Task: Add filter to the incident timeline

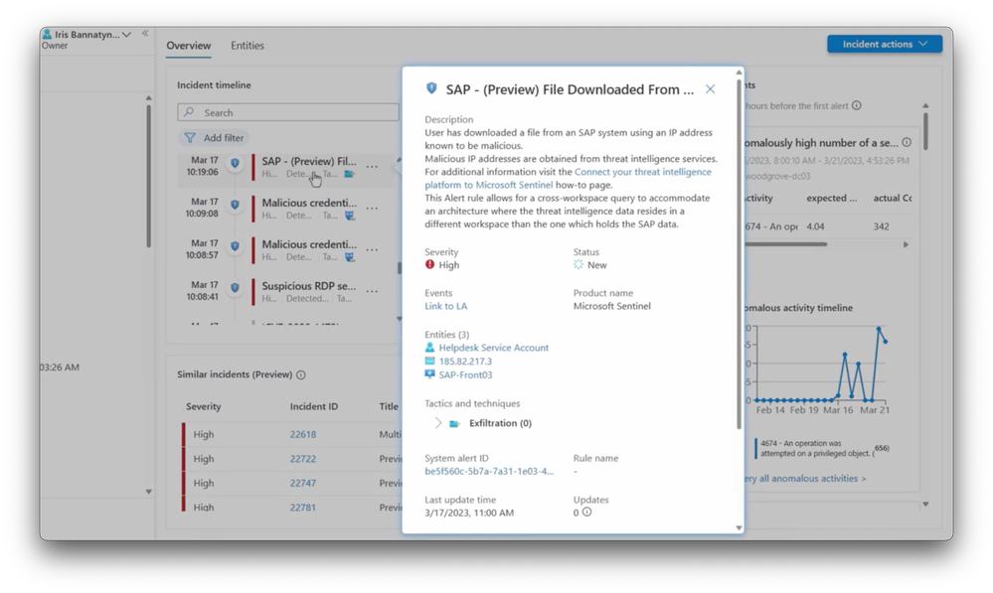Action: point(214,137)
